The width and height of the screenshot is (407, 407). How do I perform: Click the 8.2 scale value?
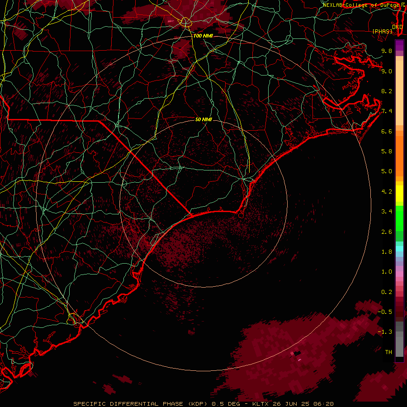coord(387,91)
